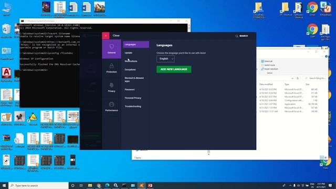Show hidden system tray icons
336x189 pixels.
pos(290,185)
